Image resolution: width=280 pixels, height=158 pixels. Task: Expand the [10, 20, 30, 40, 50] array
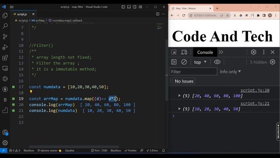179,109
